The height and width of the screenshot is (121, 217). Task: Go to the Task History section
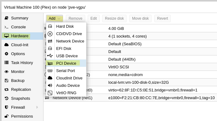tap(22, 63)
